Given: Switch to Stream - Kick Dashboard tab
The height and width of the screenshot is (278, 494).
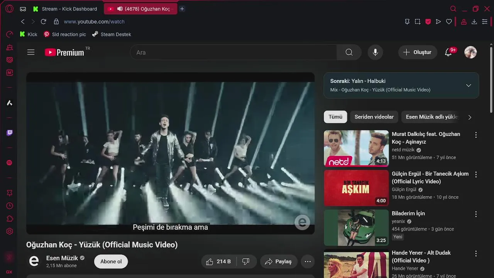Looking at the screenshot, I should [66, 9].
